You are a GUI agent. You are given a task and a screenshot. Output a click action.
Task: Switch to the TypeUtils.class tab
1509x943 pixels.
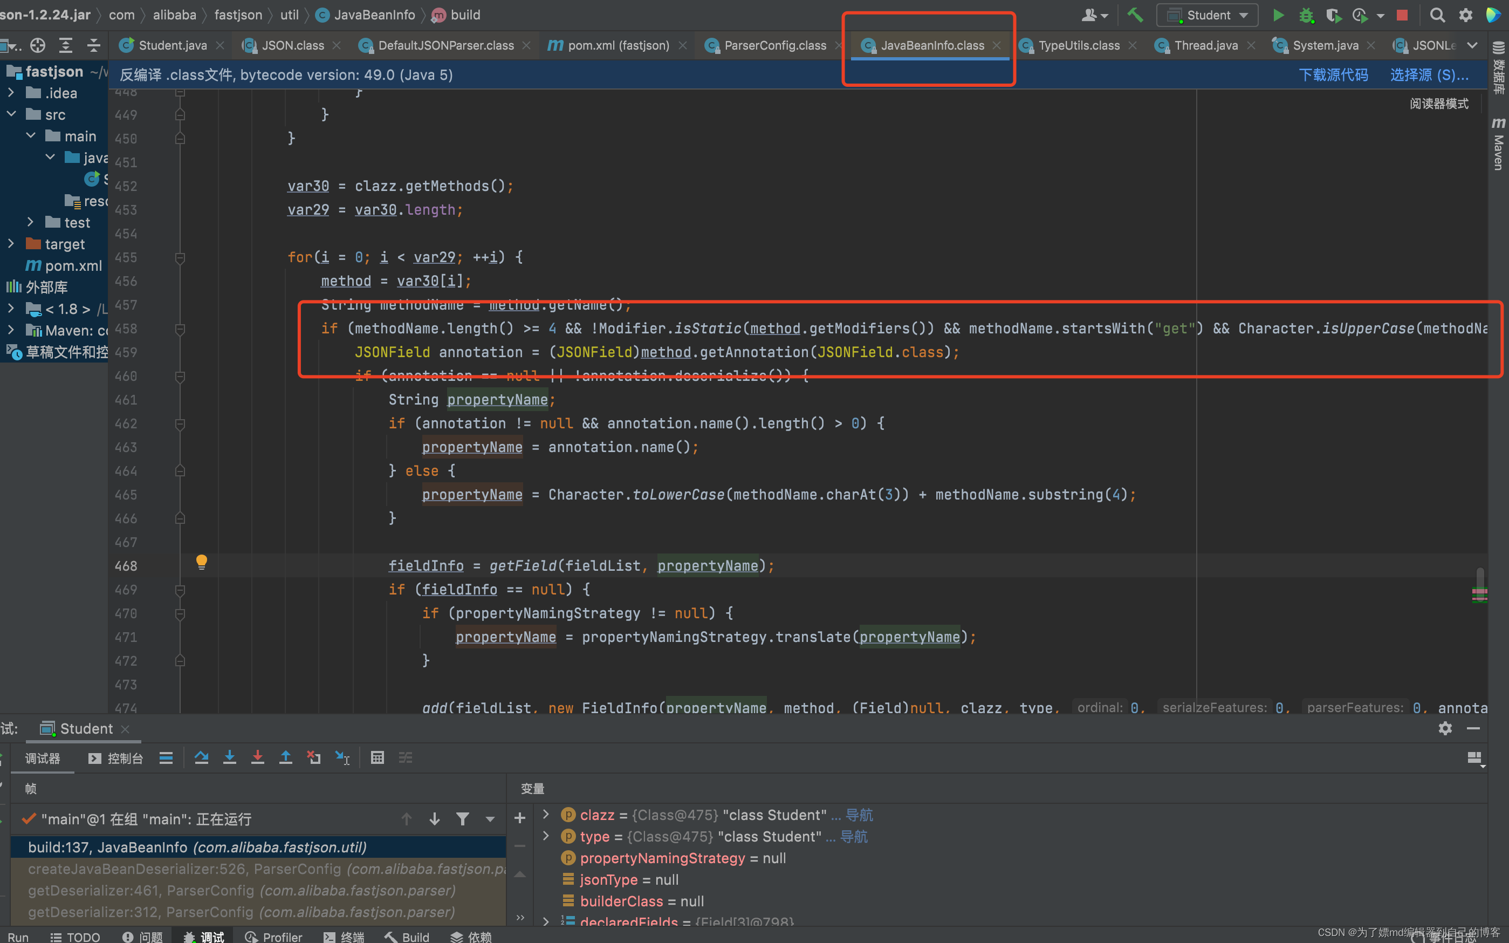pos(1078,45)
